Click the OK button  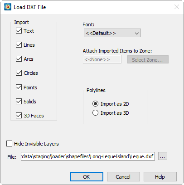click(87, 176)
